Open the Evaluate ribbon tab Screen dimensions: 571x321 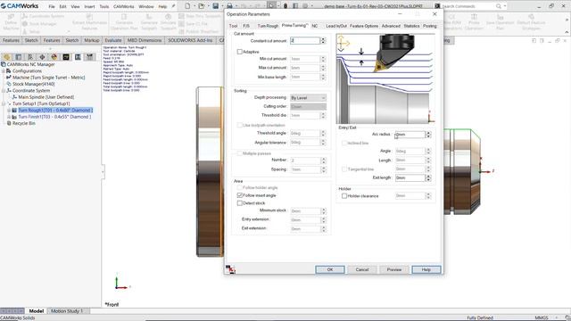(113, 40)
